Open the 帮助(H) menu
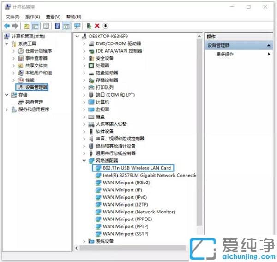The height and width of the screenshot is (262, 277). (x=74, y=17)
